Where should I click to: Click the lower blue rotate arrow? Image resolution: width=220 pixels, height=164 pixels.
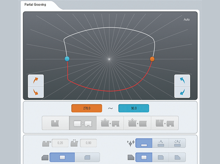coord(182,92)
